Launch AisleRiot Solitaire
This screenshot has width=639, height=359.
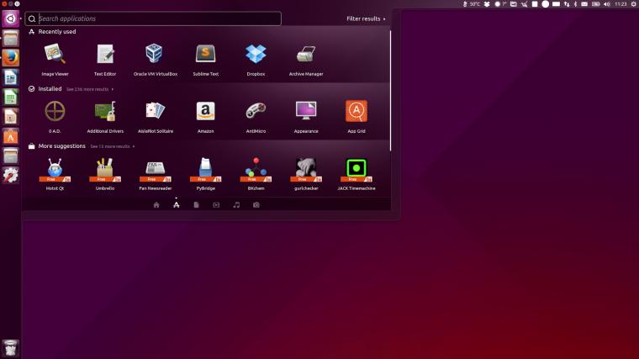pyautogui.click(x=156, y=117)
